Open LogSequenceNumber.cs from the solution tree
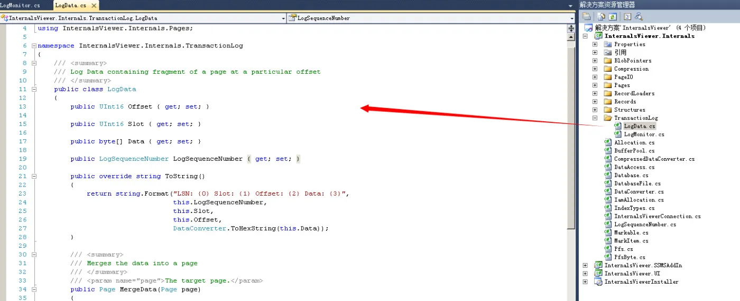The height and width of the screenshot is (301, 740). pyautogui.click(x=645, y=225)
